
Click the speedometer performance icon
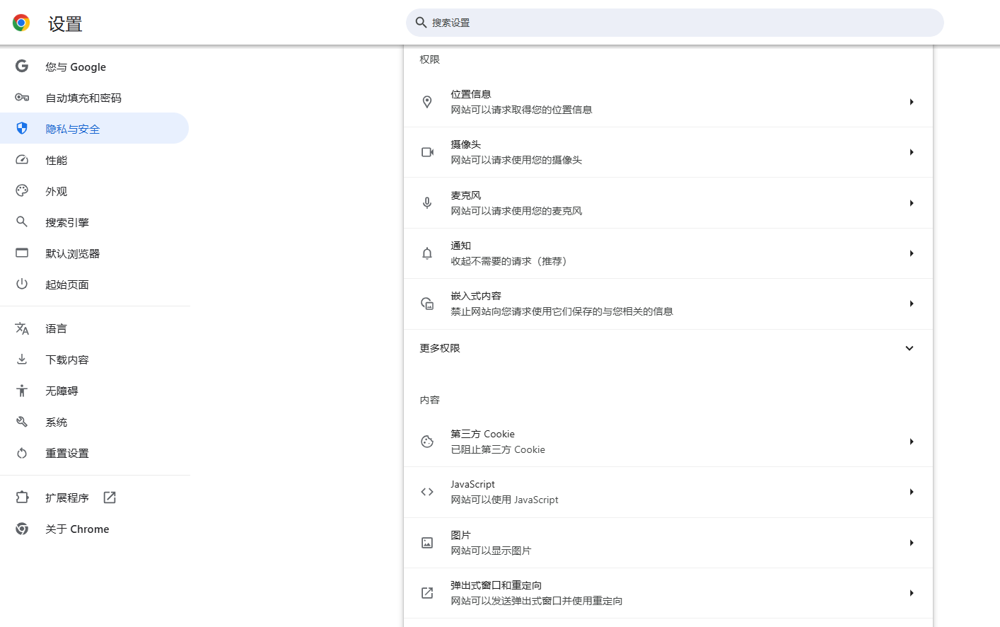[22, 160]
